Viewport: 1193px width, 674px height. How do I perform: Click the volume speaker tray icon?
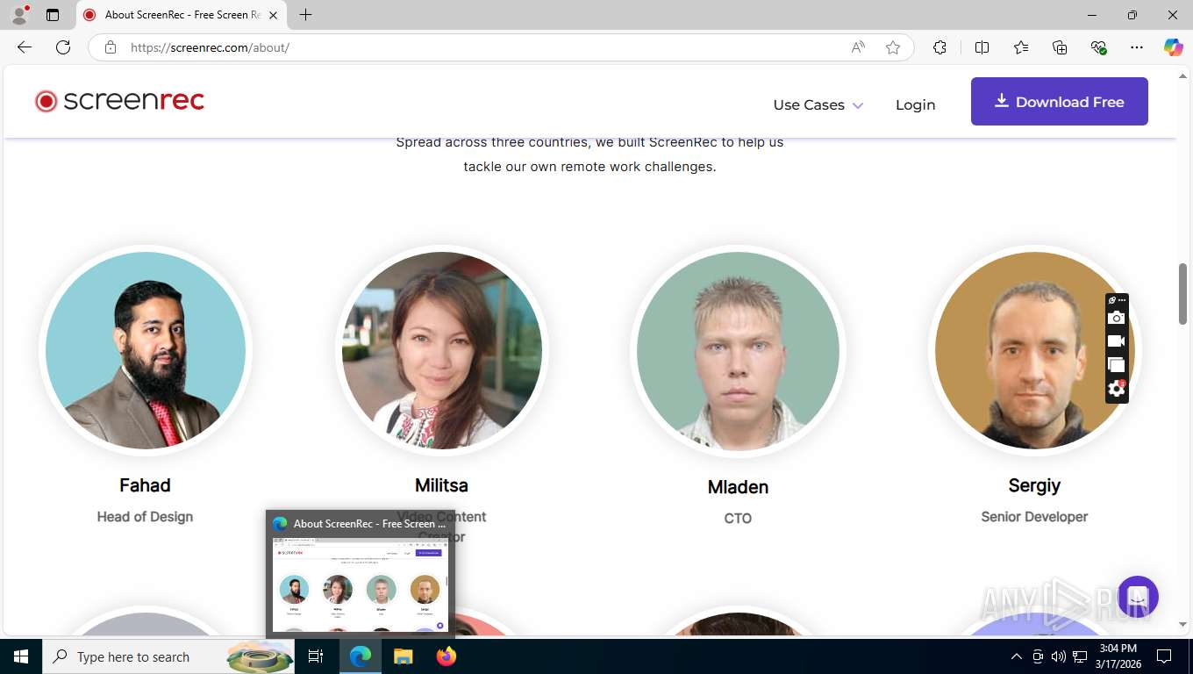[1058, 656]
